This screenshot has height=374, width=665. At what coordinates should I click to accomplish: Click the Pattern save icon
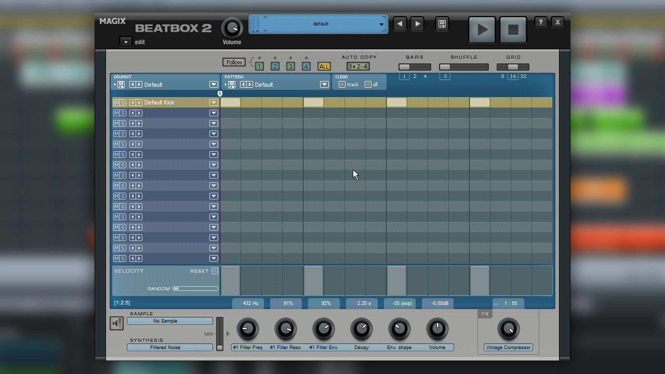231,85
